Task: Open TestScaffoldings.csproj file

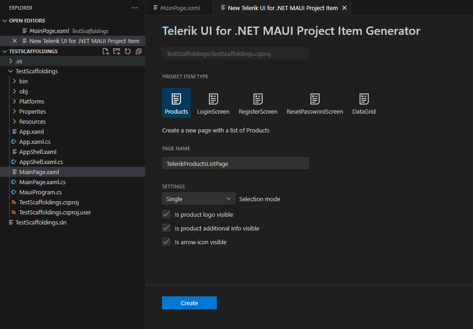Action: (73, 202)
